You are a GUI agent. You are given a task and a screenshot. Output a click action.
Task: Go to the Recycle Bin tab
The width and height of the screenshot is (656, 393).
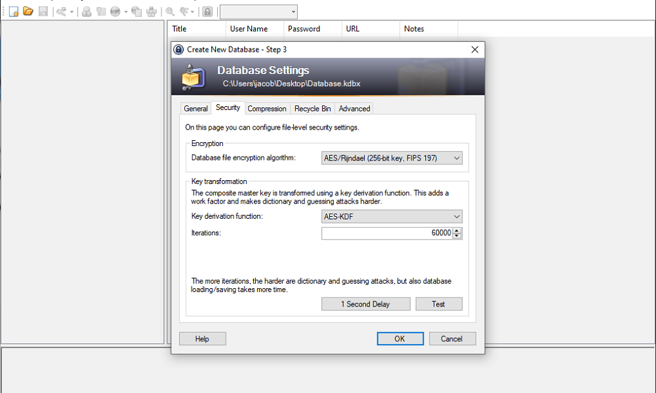coord(312,109)
